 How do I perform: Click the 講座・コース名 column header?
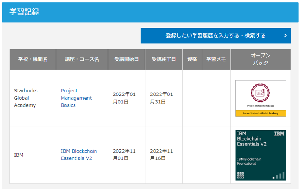[x=82, y=59]
